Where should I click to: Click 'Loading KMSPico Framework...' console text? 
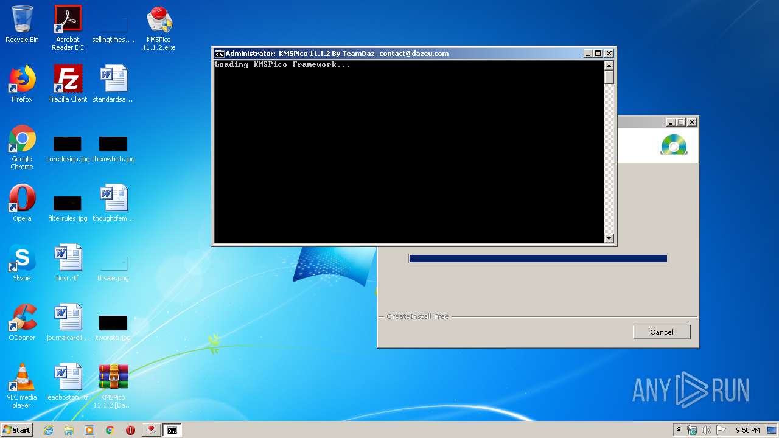click(282, 64)
